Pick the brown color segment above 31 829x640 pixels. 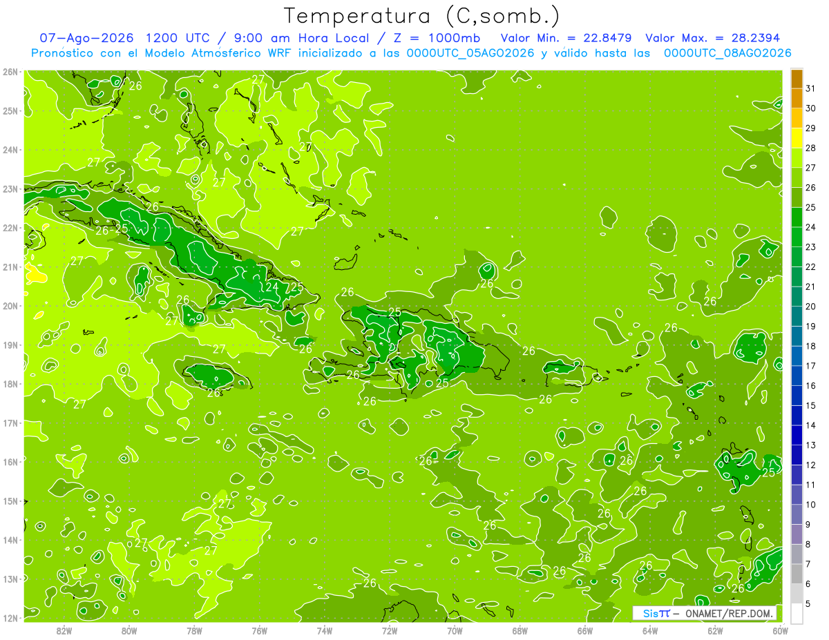pyautogui.click(x=797, y=79)
